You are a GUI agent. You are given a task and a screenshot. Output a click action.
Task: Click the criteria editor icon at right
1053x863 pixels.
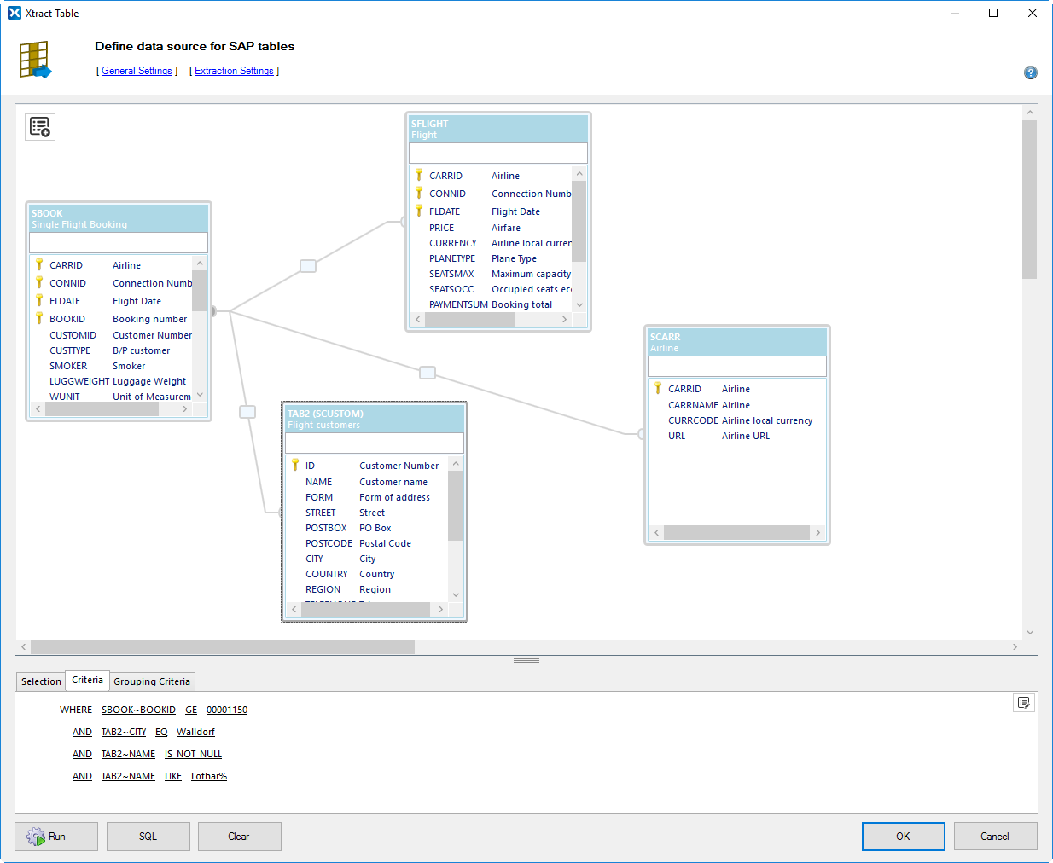[1023, 703]
